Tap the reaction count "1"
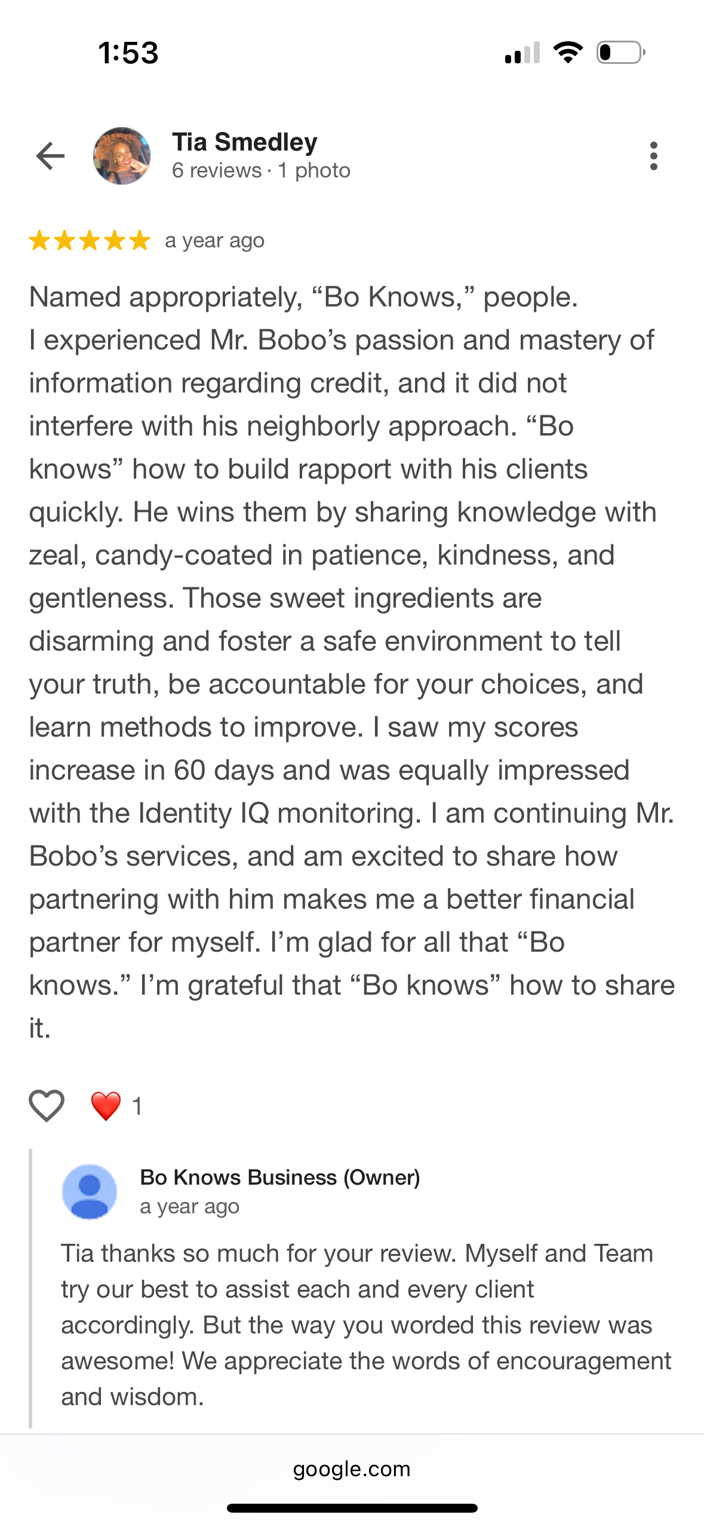 tap(137, 1106)
